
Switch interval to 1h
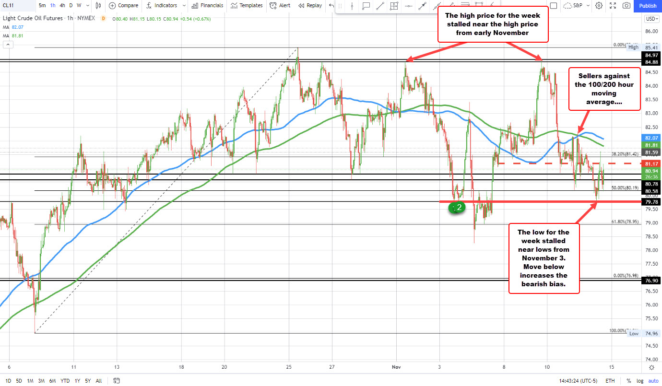pos(53,6)
